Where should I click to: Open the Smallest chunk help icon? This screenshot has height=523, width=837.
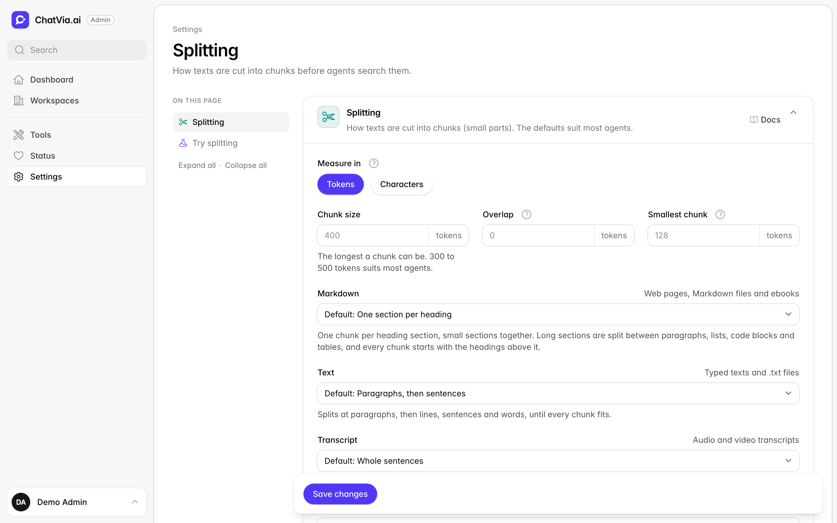(x=720, y=214)
